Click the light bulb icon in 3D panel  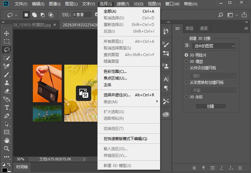click(x=204, y=168)
